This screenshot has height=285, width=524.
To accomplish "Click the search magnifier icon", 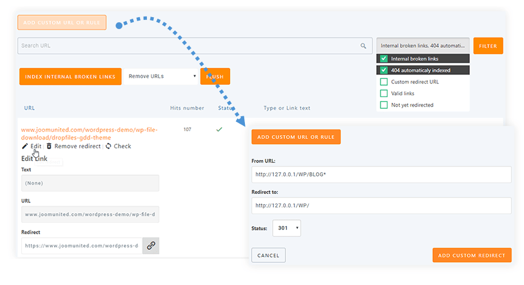I will [363, 46].
